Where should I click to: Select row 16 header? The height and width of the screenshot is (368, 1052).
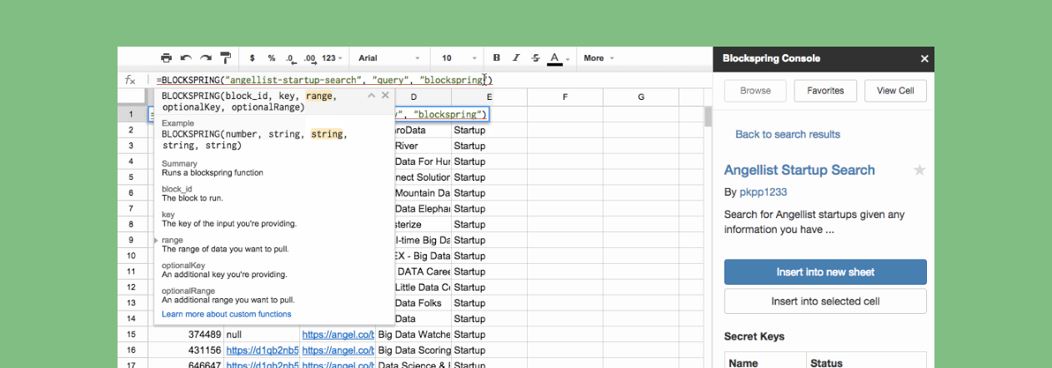(132, 351)
